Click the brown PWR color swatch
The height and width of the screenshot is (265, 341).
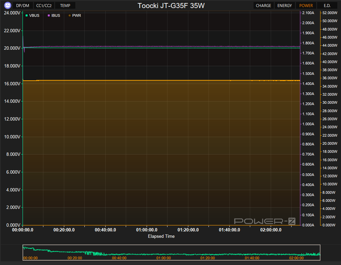point(70,15)
